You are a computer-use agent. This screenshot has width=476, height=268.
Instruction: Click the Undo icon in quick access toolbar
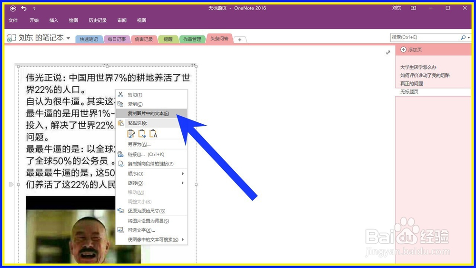coord(24,8)
